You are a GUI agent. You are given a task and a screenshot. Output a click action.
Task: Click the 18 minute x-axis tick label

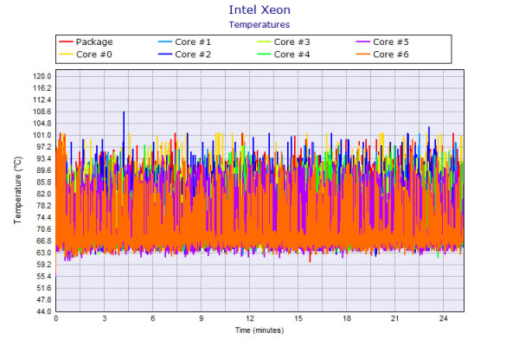tap(347, 318)
